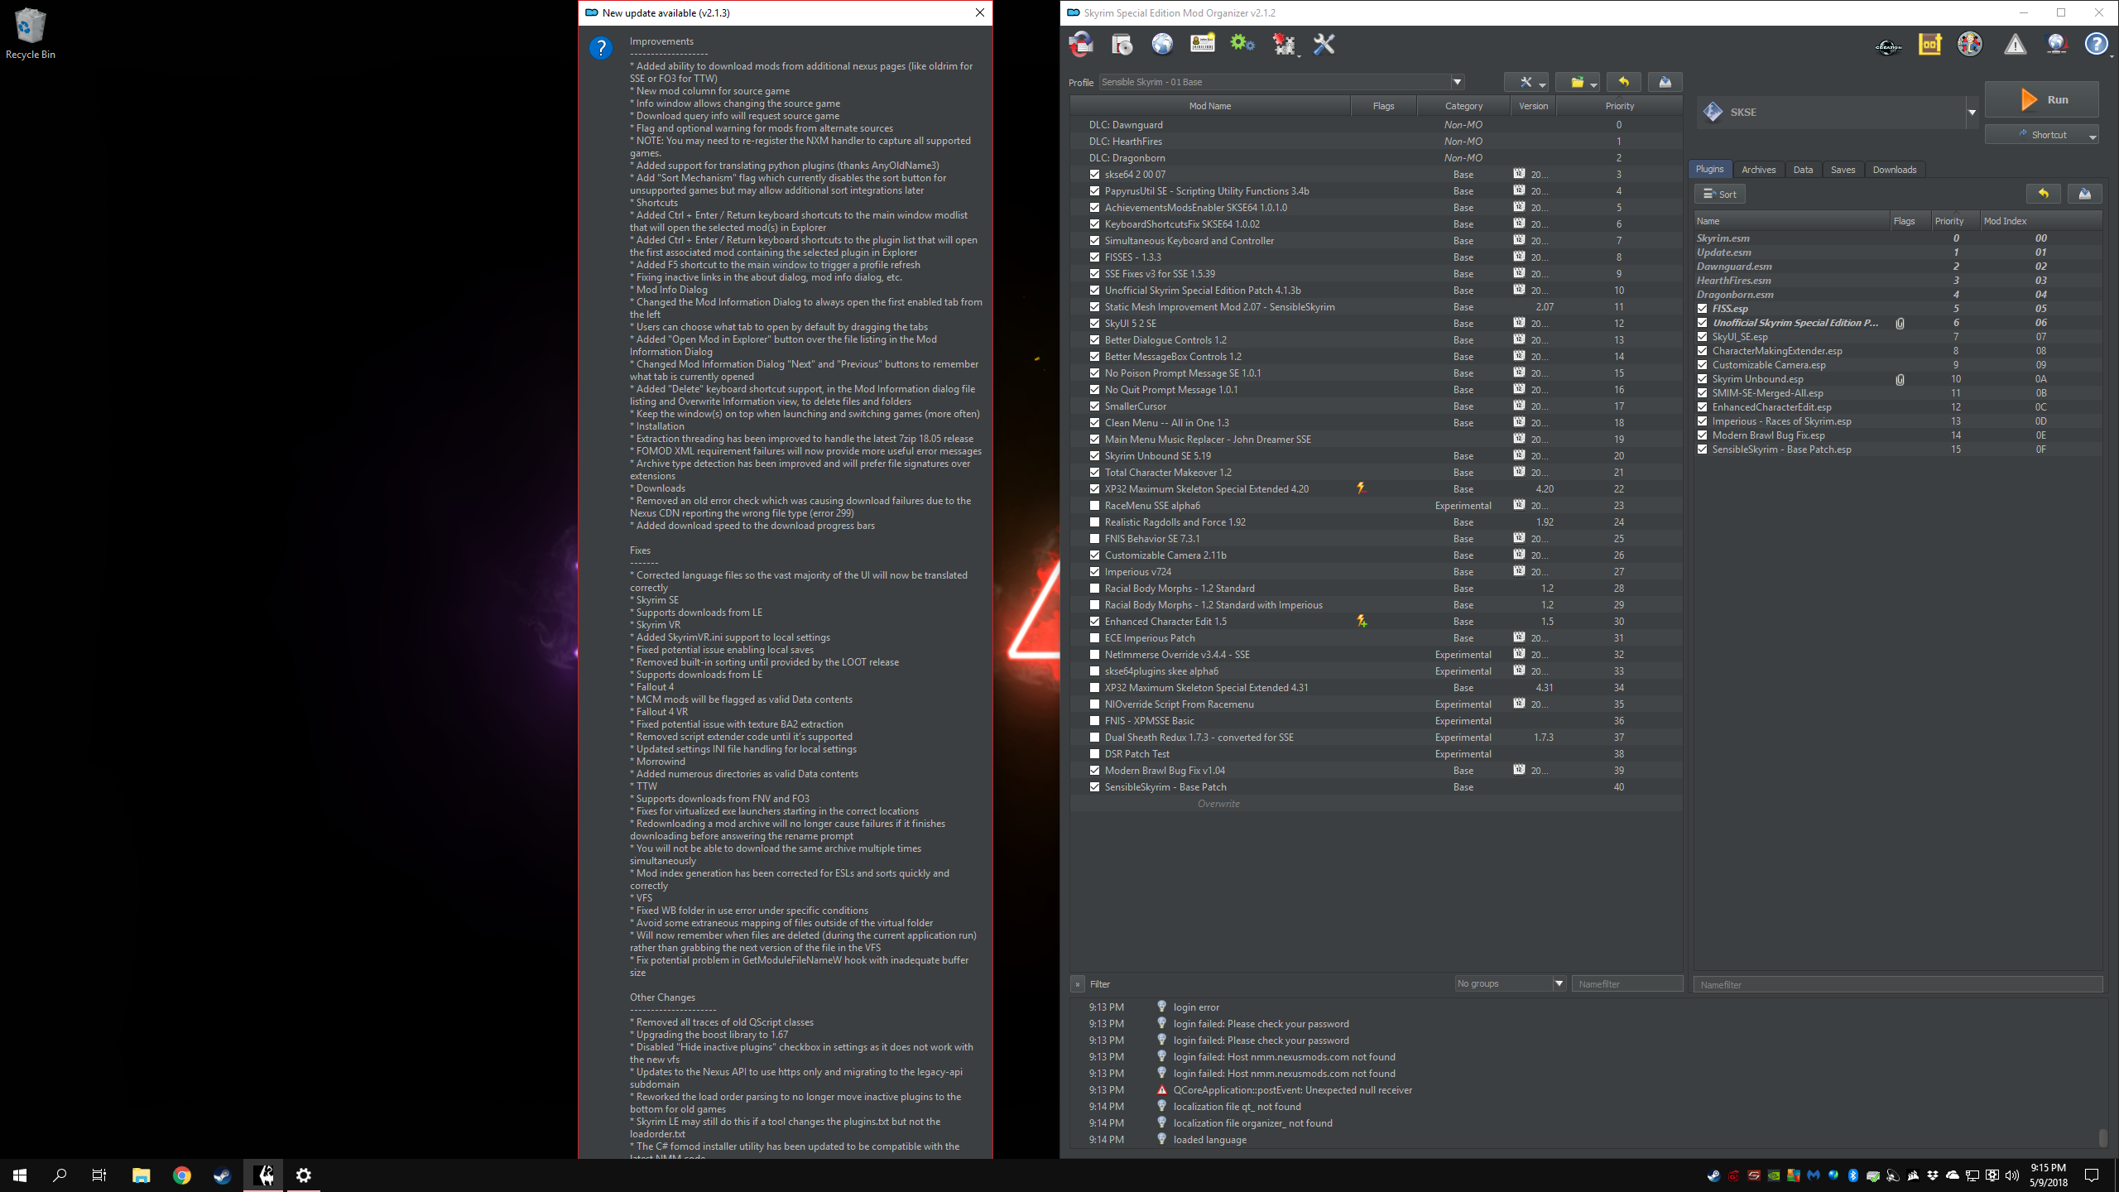Open the Settings gears icon
The width and height of the screenshot is (2119, 1192).
tap(1242, 44)
